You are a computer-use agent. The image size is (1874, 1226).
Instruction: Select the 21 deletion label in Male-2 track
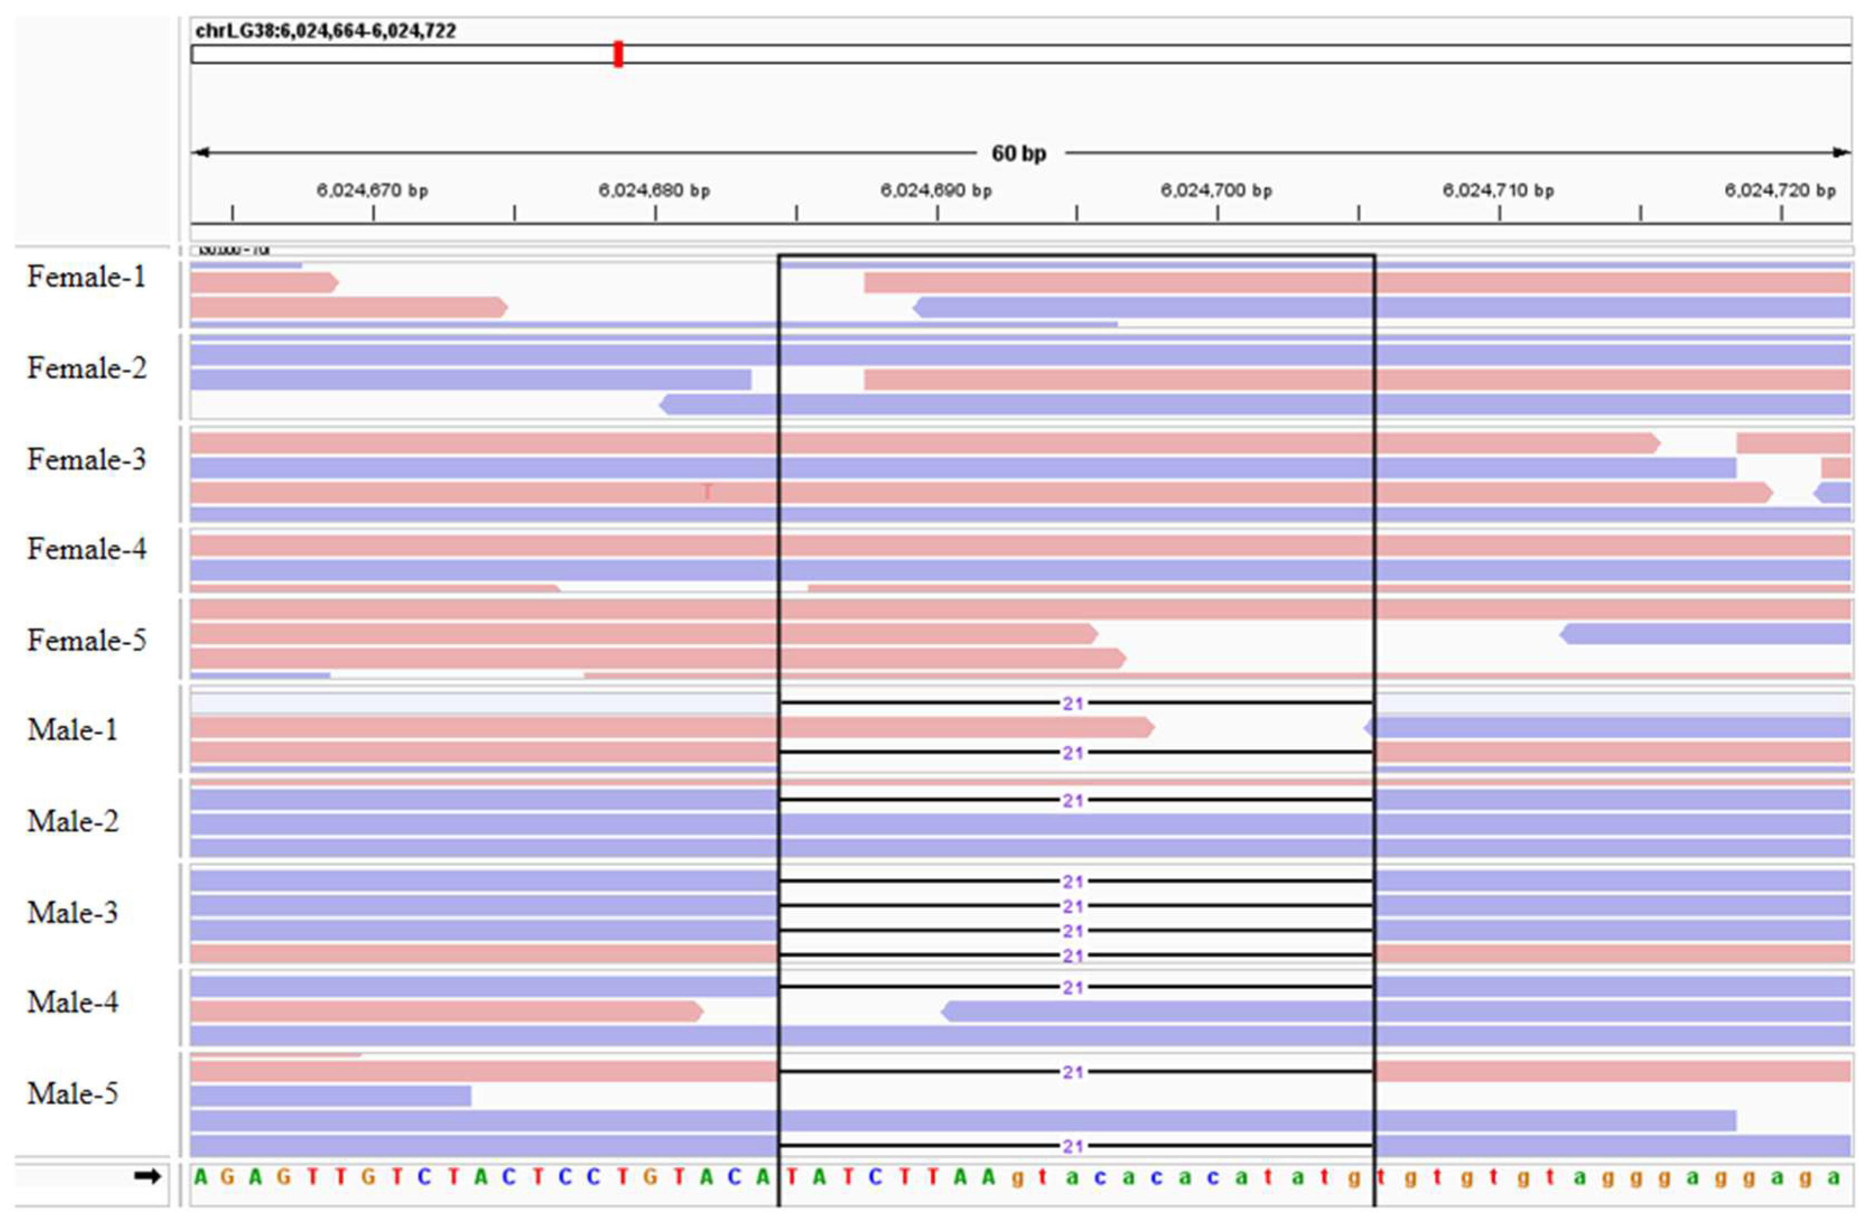tap(1073, 801)
